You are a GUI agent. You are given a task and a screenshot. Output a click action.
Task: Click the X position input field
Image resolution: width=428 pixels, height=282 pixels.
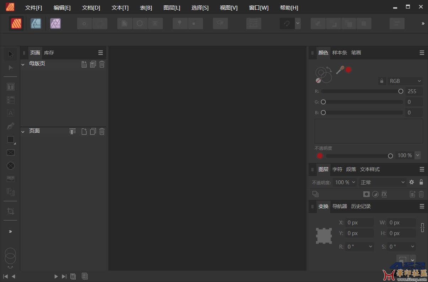click(x=359, y=223)
